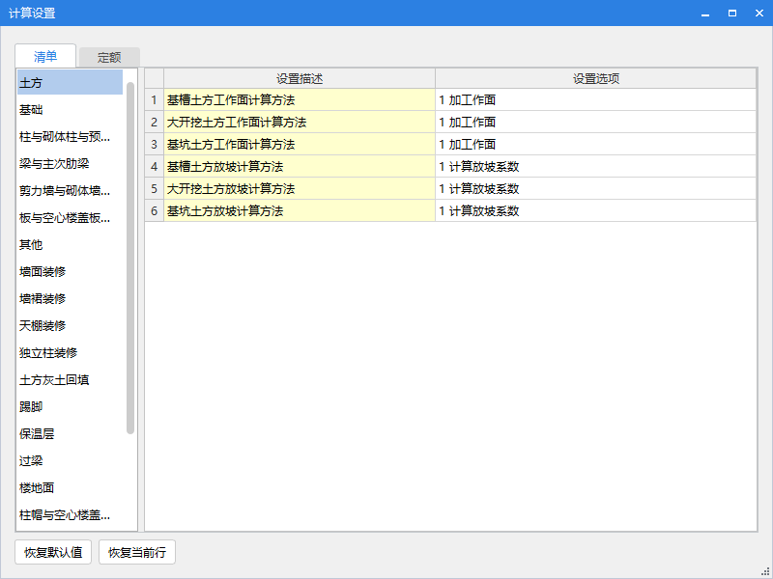Image resolution: width=773 pixels, height=579 pixels.
Task: Select 楼地面 category
Action: click(x=70, y=488)
